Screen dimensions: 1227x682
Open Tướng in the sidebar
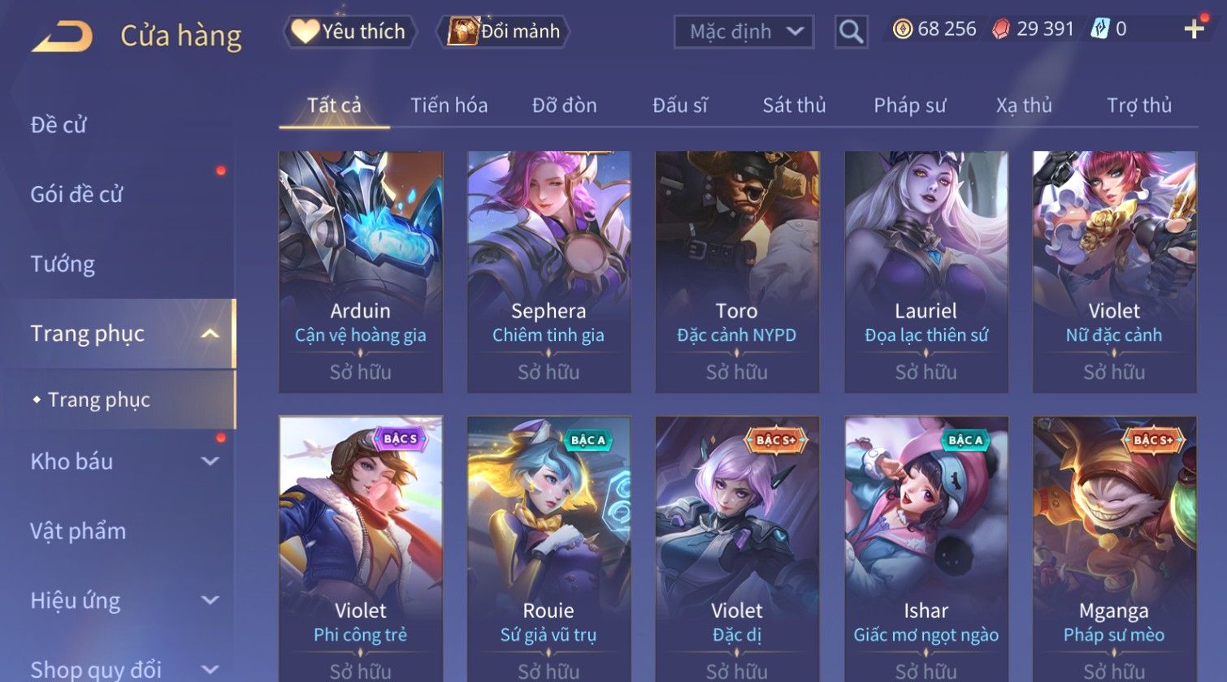coord(63,264)
